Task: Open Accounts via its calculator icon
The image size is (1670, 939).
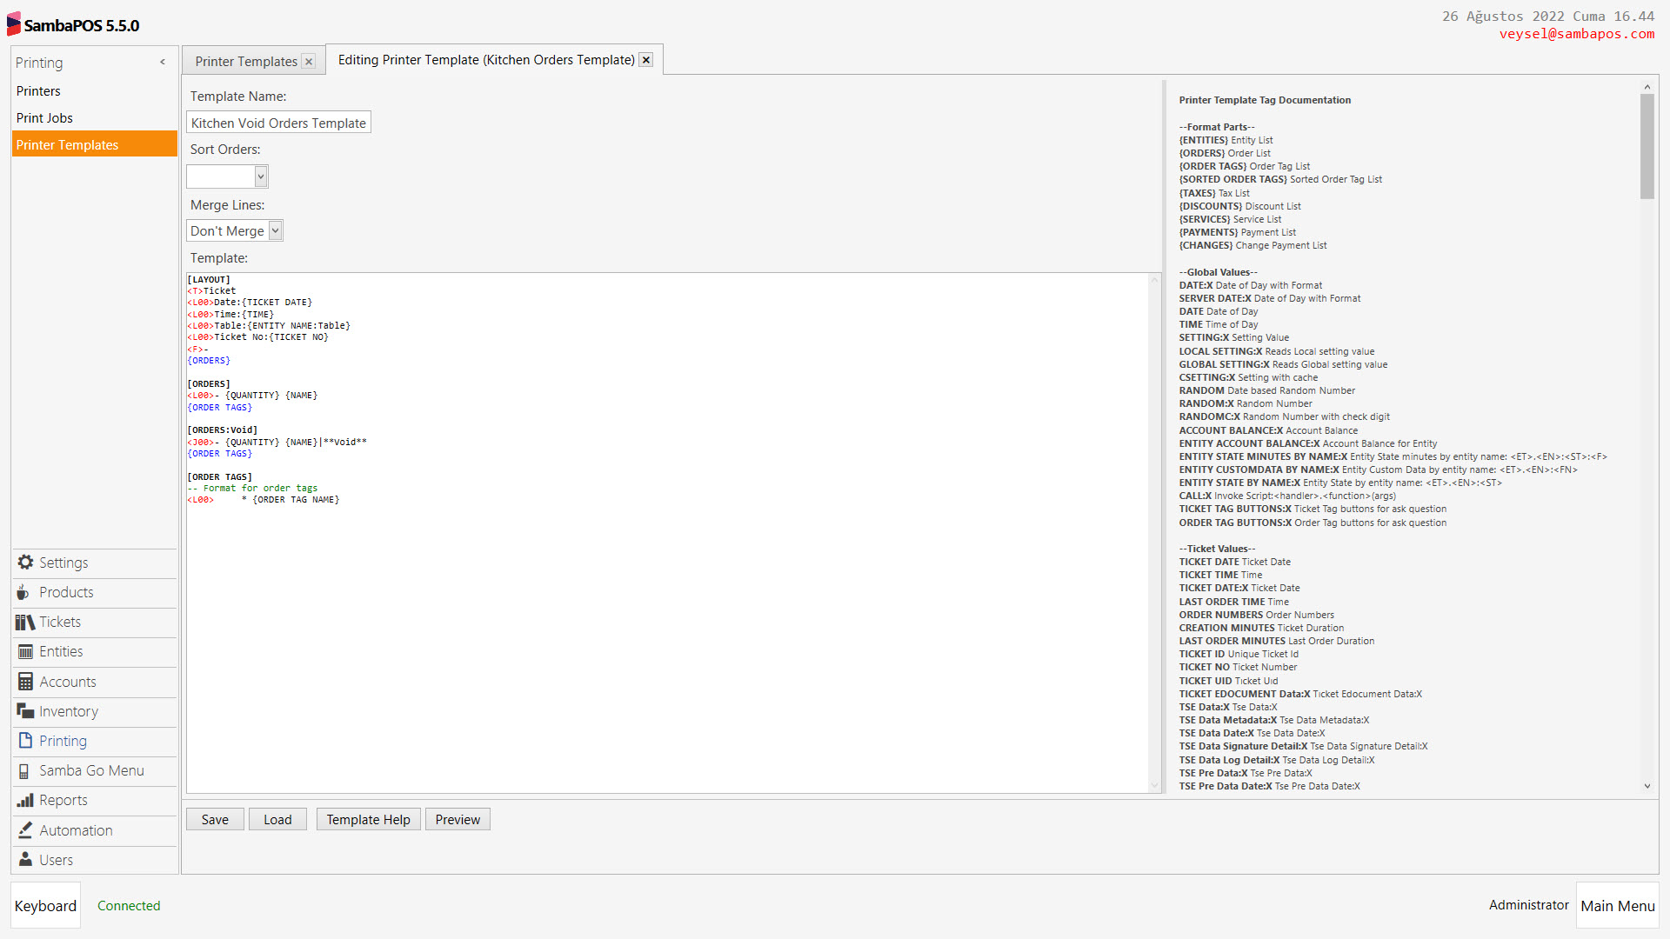Action: [25, 682]
